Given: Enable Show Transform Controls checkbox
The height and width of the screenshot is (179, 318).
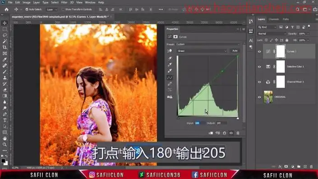Looking at the screenshot, I should coord(63,9).
